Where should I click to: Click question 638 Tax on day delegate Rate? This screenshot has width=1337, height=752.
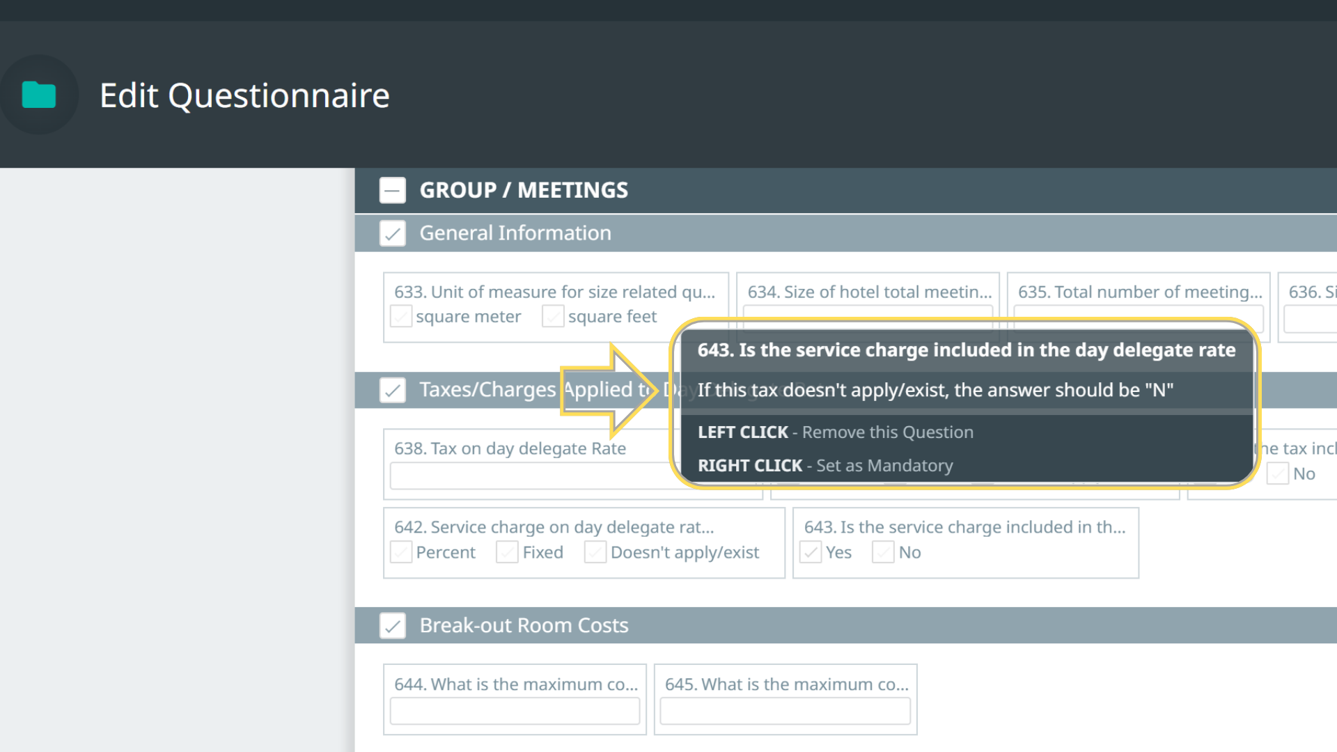(x=510, y=448)
